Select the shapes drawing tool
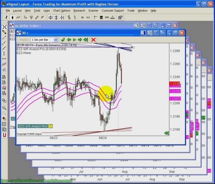The height and width of the screenshot is (184, 215). pyautogui.click(x=4, y=101)
